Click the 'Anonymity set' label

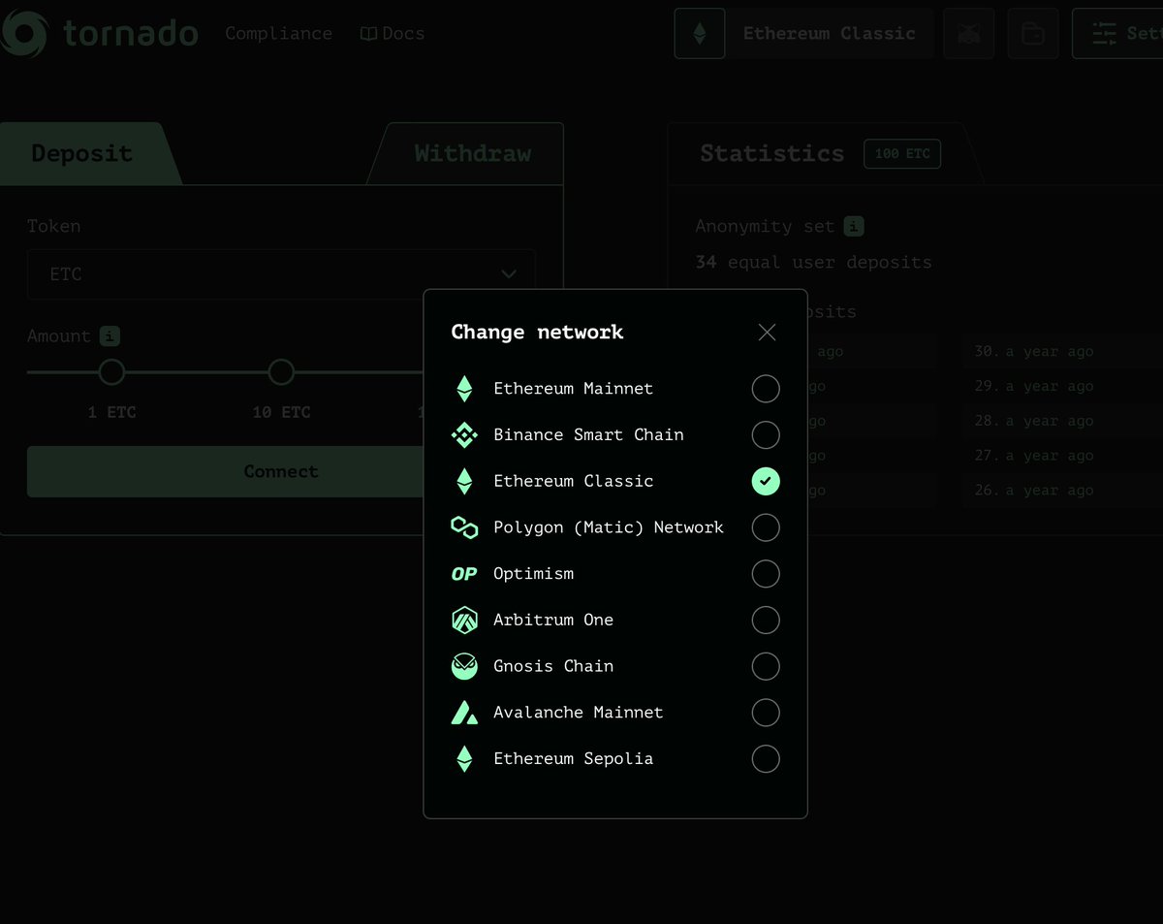tap(765, 226)
